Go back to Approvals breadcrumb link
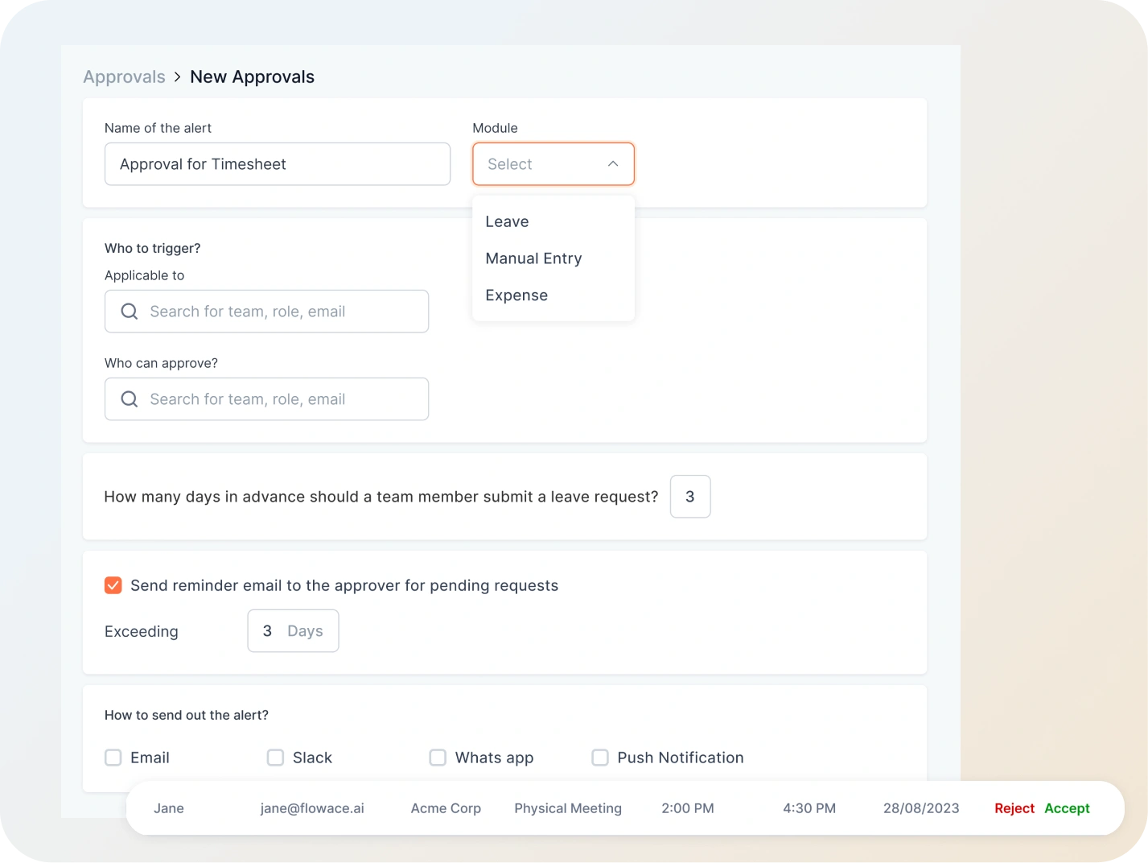The width and height of the screenshot is (1148, 863). point(124,77)
